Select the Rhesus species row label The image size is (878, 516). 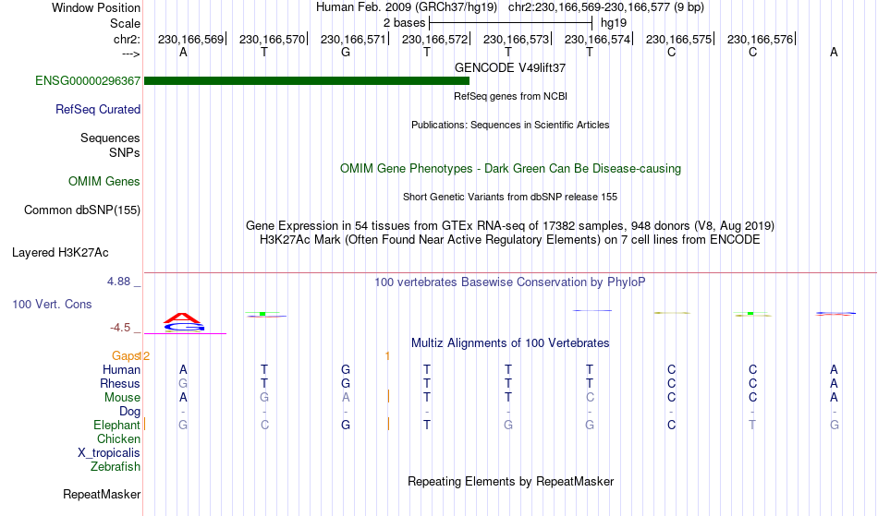pyautogui.click(x=120, y=383)
